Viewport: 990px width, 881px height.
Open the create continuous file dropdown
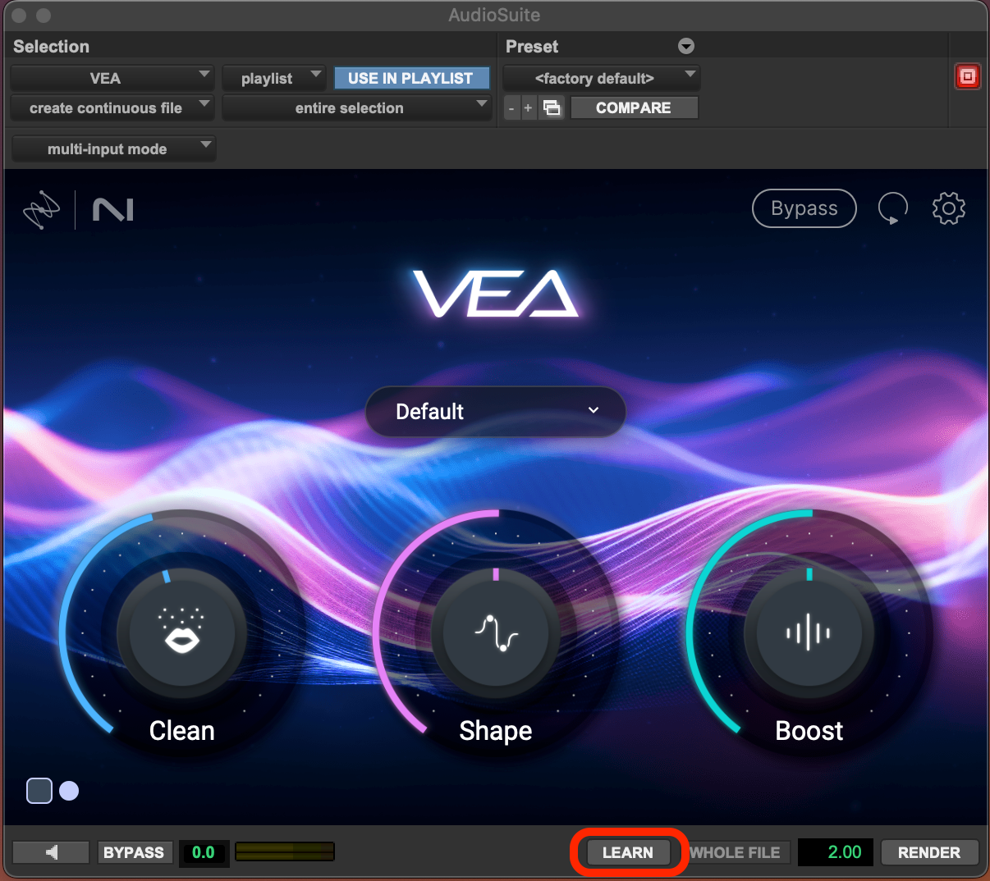(x=112, y=108)
